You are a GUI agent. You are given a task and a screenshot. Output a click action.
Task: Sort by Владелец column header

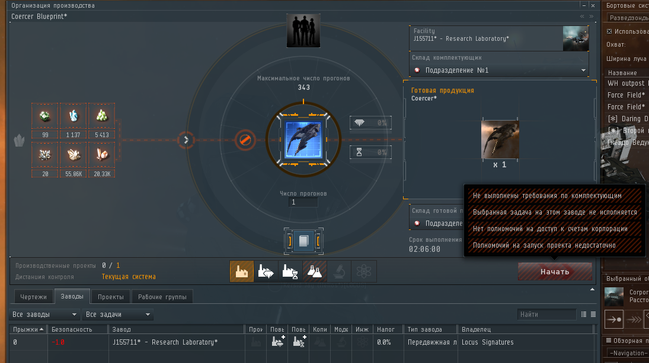point(526,329)
